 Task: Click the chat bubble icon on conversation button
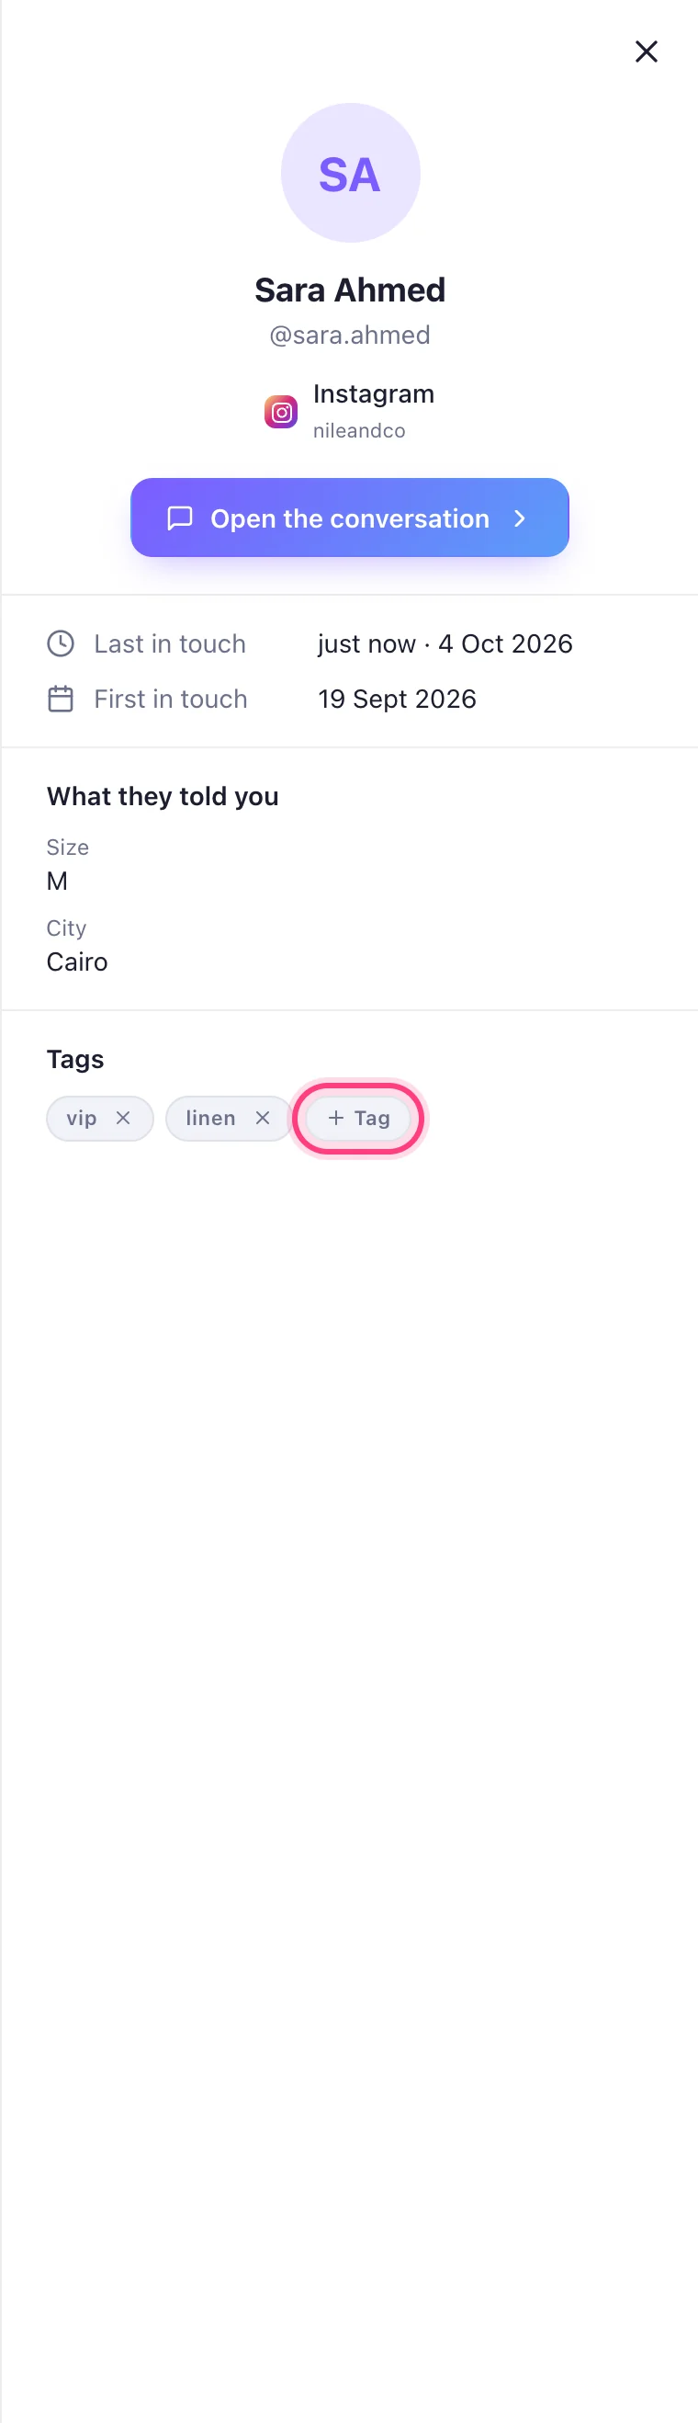[179, 518]
